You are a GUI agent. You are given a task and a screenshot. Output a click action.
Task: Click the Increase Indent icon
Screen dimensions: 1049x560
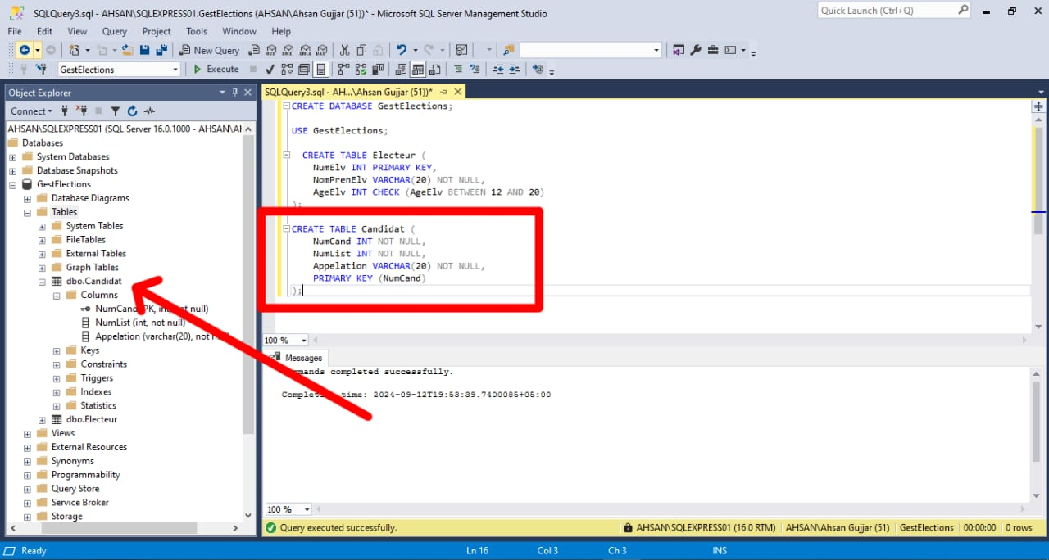(514, 70)
